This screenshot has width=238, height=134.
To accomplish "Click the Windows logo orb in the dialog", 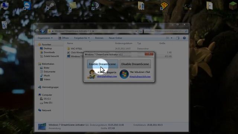I will (x=124, y=74).
